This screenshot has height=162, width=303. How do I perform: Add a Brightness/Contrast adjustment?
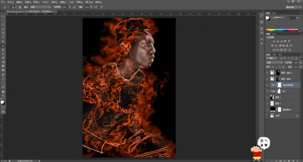point(274,42)
